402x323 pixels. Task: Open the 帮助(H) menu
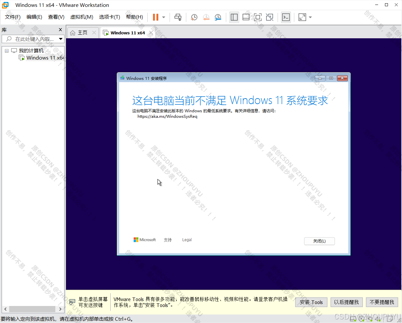coord(135,17)
